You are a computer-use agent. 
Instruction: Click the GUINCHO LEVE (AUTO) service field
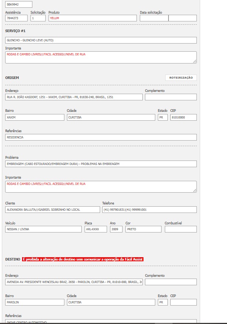[101, 40]
